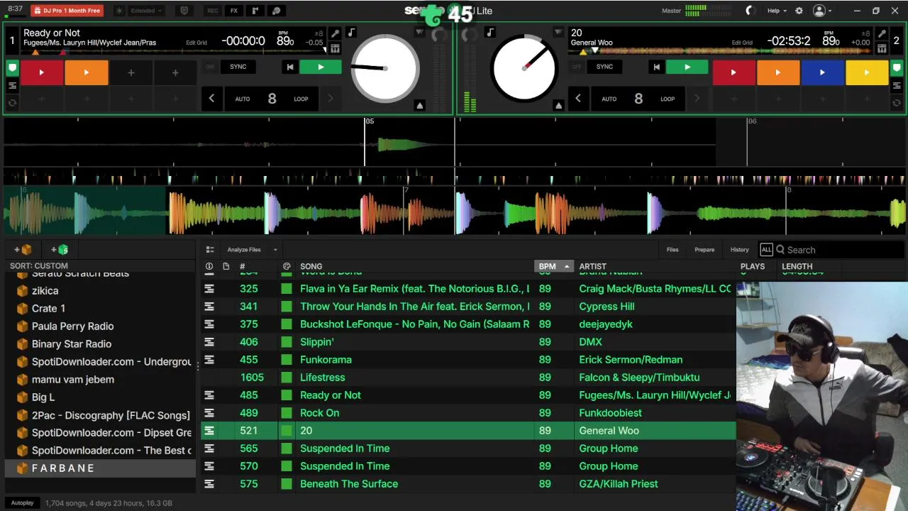Screen dimensions: 908x511
Task: Open the History panel
Action: [739, 250]
